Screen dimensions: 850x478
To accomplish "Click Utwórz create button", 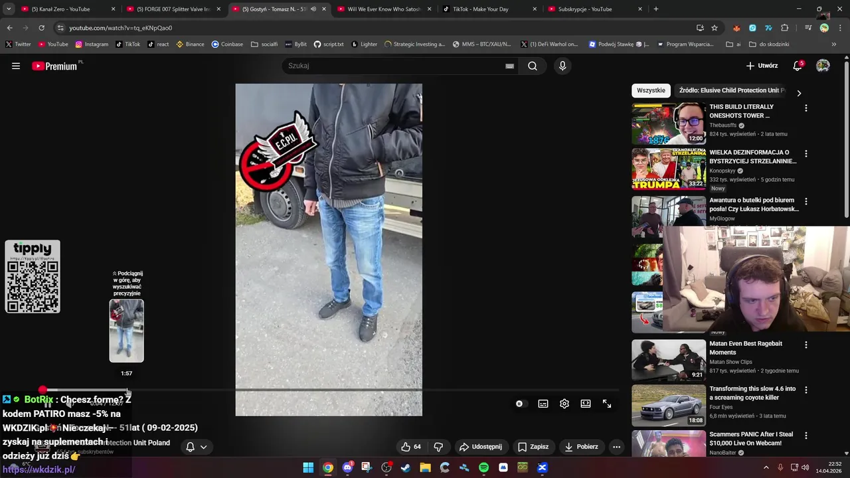I will (x=762, y=66).
